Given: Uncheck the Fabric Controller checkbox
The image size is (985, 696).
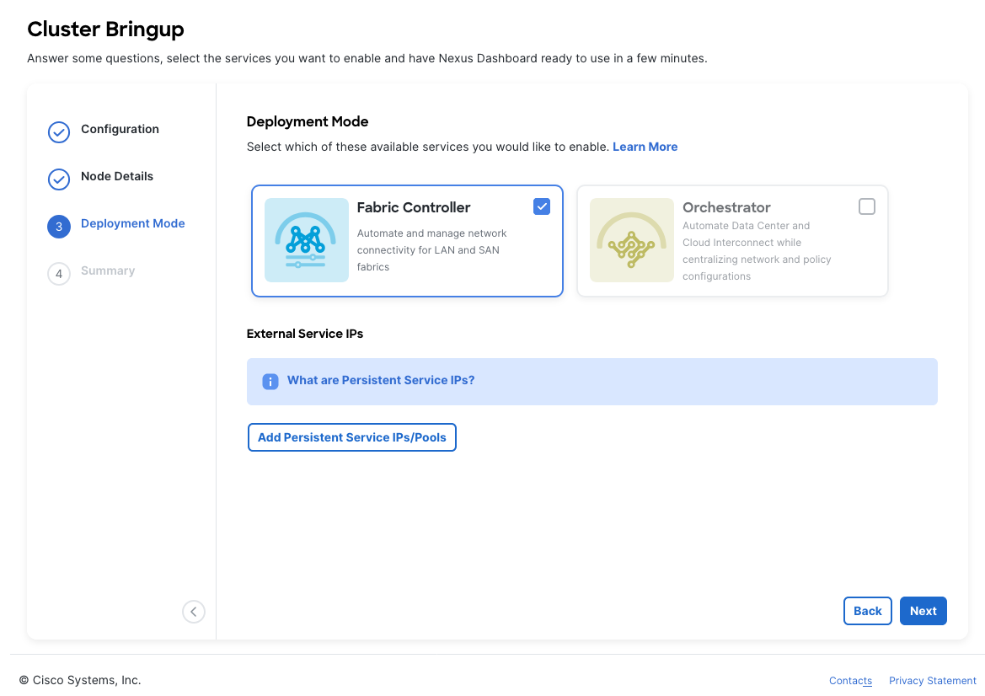Looking at the screenshot, I should 542,206.
